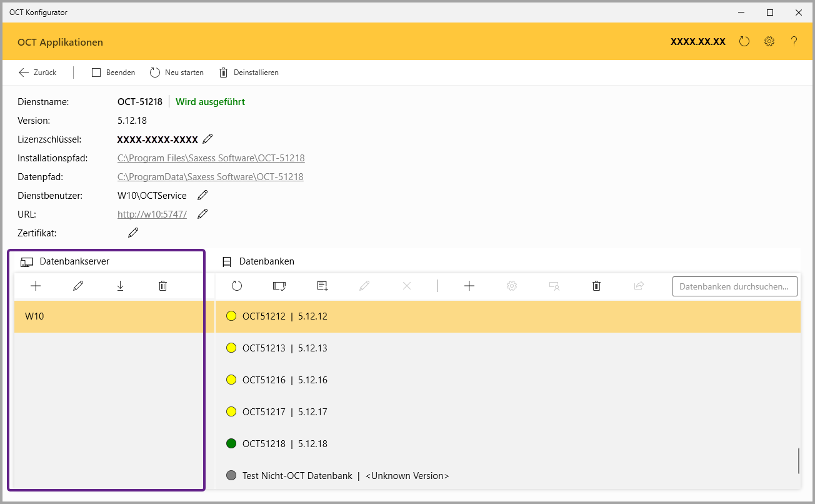
Task: Open the Installationspfad folder link
Action: (211, 158)
